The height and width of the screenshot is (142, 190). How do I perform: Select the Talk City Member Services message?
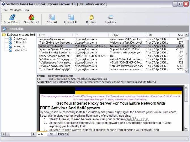(111, 43)
